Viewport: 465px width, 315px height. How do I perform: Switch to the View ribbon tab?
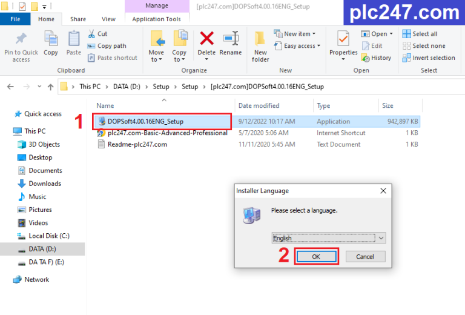(x=108, y=19)
